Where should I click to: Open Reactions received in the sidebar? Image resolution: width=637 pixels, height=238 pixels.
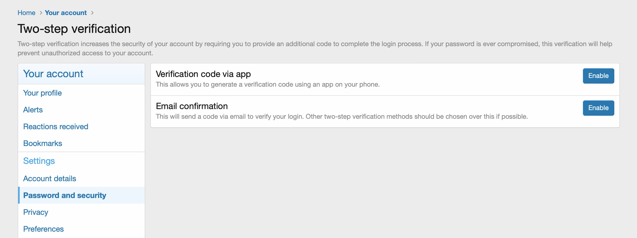click(56, 127)
